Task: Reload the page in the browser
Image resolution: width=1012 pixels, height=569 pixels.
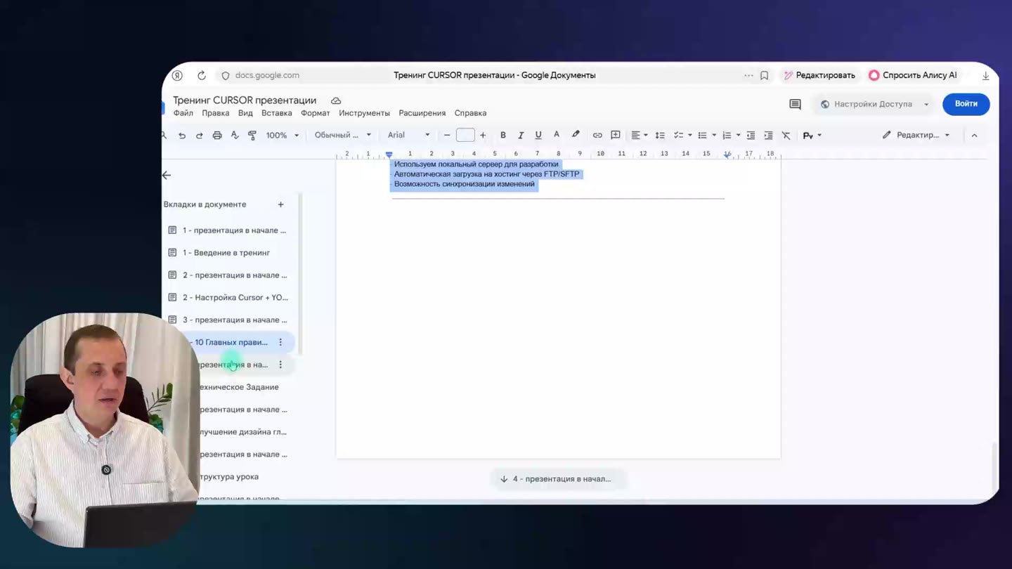Action: (202, 75)
